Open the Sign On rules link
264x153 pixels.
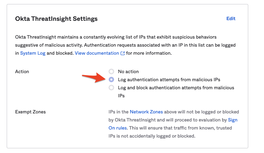pos(232,120)
